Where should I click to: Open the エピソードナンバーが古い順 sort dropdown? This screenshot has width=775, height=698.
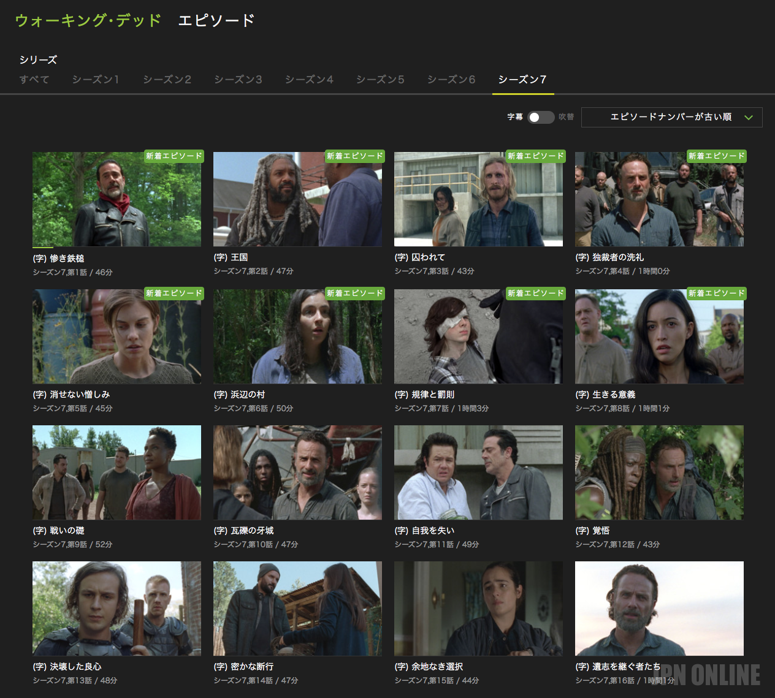(x=671, y=117)
